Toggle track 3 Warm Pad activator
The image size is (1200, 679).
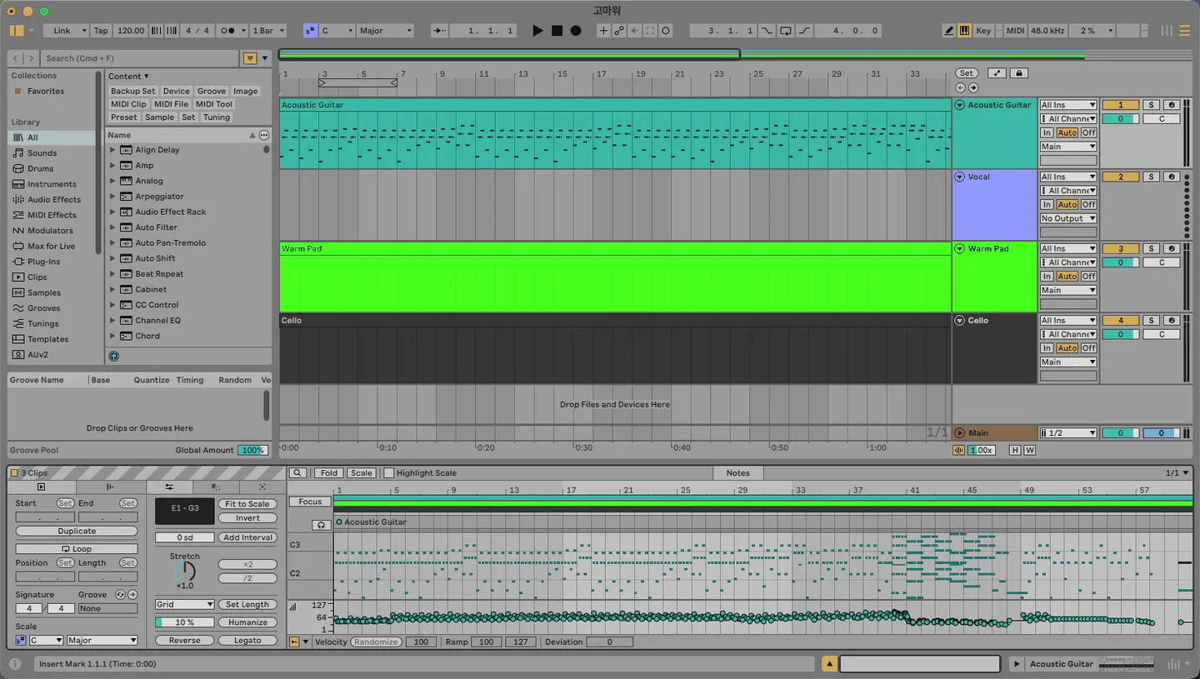pyautogui.click(x=1121, y=248)
